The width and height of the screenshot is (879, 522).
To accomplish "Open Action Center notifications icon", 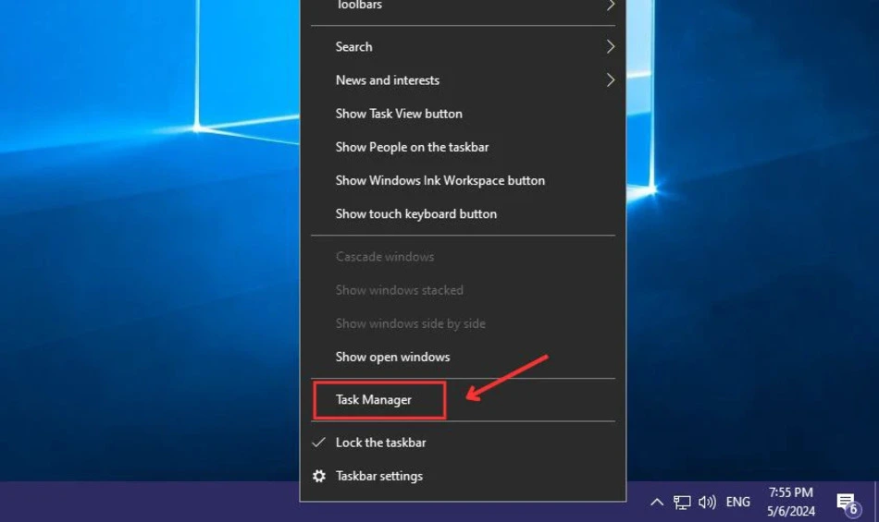I will pyautogui.click(x=847, y=504).
